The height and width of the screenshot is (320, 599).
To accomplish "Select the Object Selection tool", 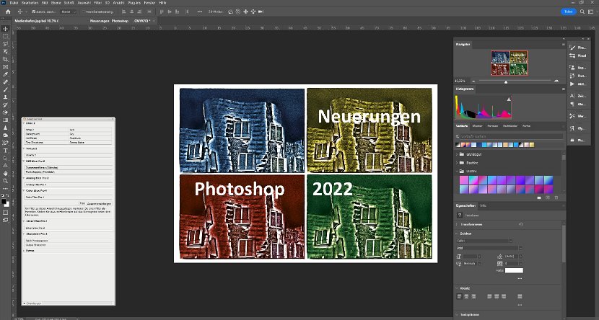I will (x=5, y=52).
